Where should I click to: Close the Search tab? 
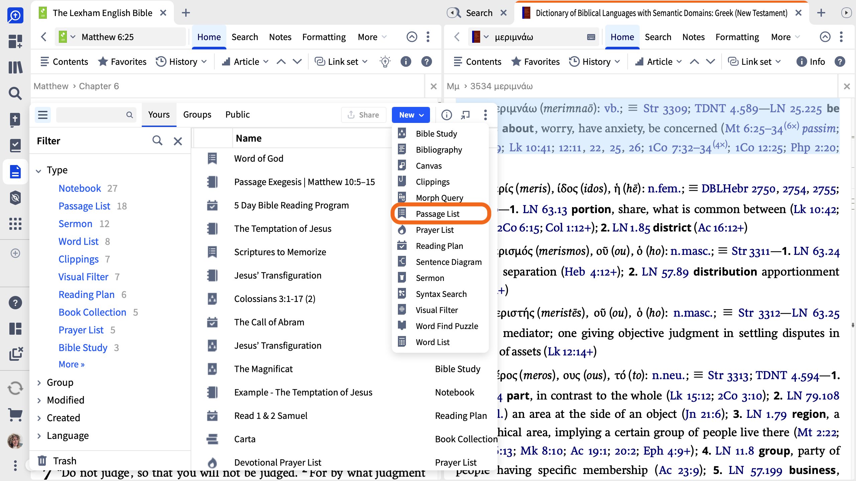click(503, 13)
